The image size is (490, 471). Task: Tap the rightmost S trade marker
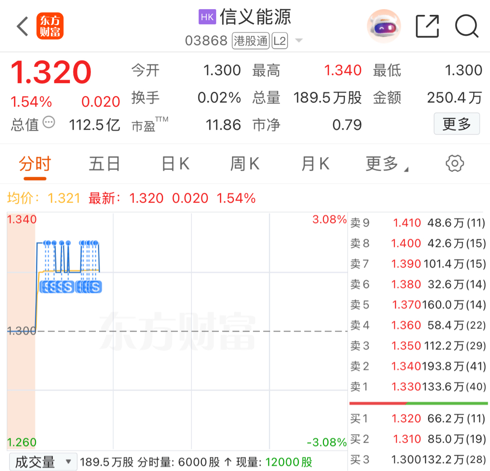click(95, 287)
